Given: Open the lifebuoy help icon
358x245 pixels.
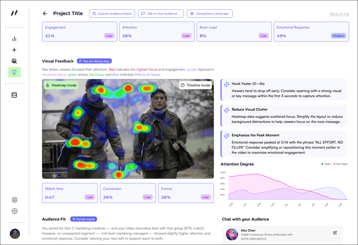Looking at the screenshot, I should click(15, 200).
